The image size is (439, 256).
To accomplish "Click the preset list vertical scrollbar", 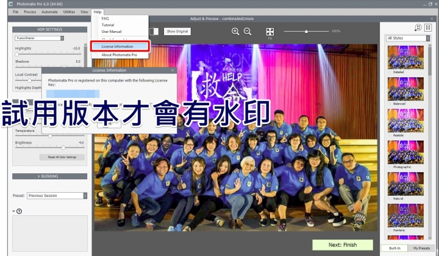I will coord(430,61).
